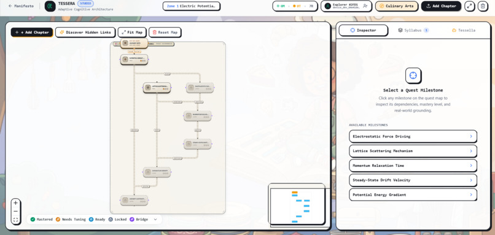Click the target crosshair icon above Select a Quest Milestone

click(413, 75)
